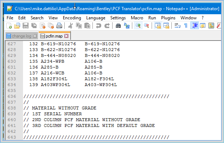Viewport: 224px width, 143px height.
Task: Open the Plugins menu
Action: pyautogui.click(x=168, y=18)
